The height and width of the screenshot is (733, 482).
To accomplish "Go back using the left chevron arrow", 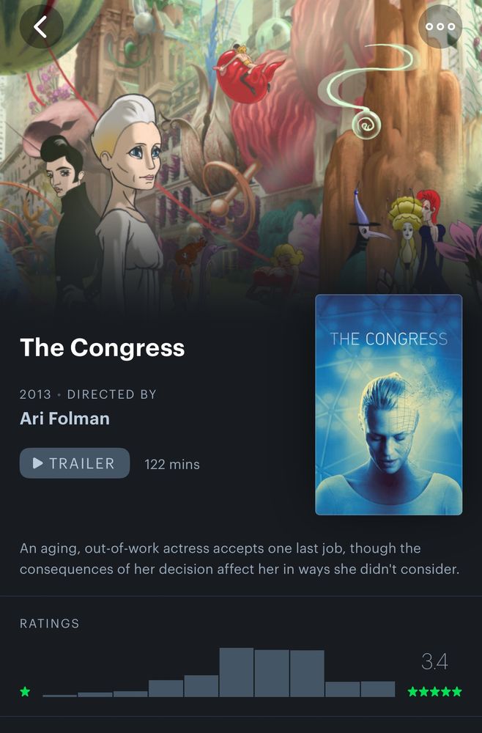I will pyautogui.click(x=41, y=26).
